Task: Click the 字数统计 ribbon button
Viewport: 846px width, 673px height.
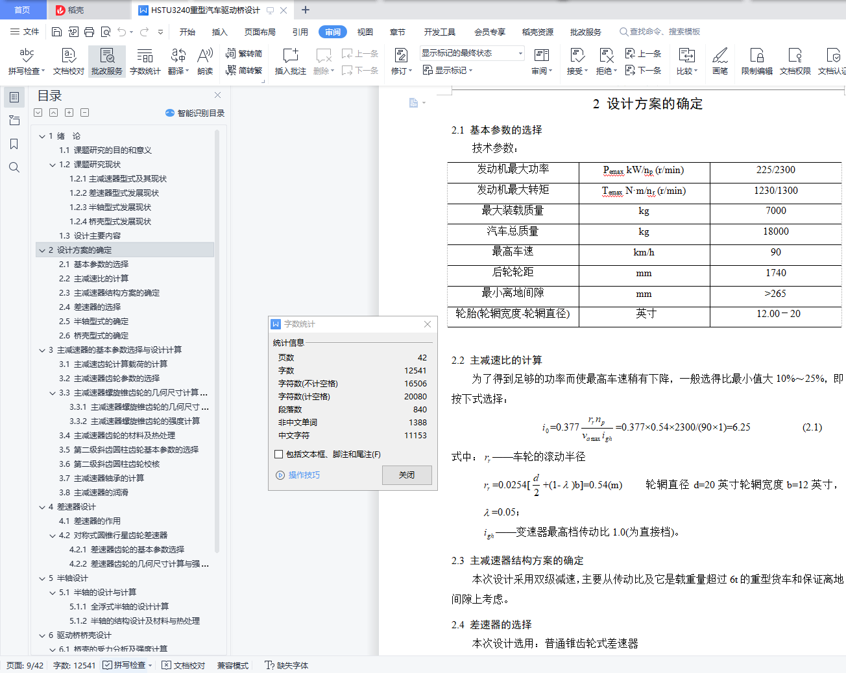Action: tap(145, 62)
